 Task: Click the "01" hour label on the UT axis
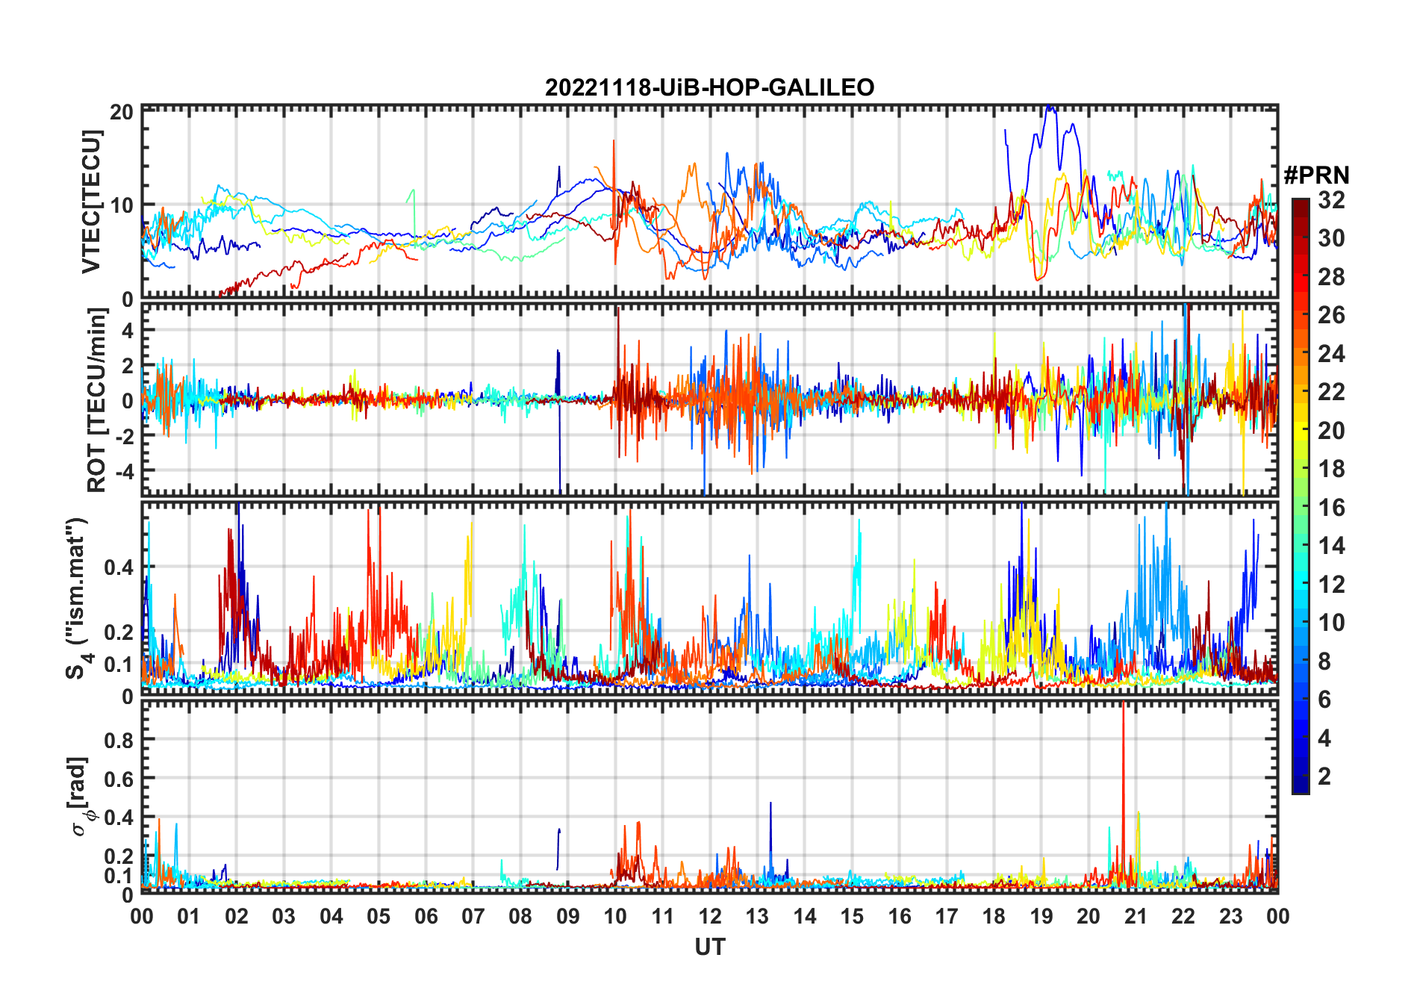189,916
